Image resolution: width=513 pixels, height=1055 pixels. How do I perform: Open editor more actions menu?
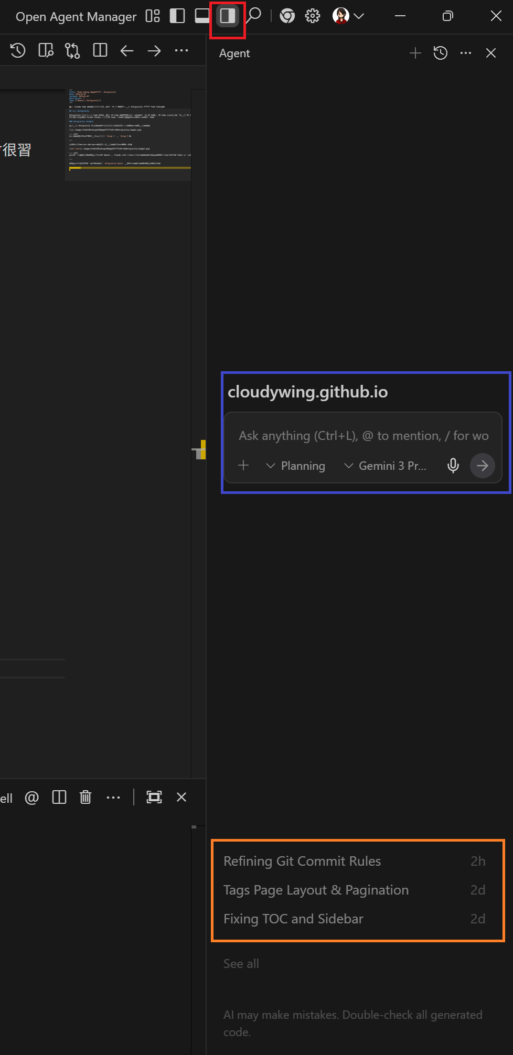[x=181, y=51]
